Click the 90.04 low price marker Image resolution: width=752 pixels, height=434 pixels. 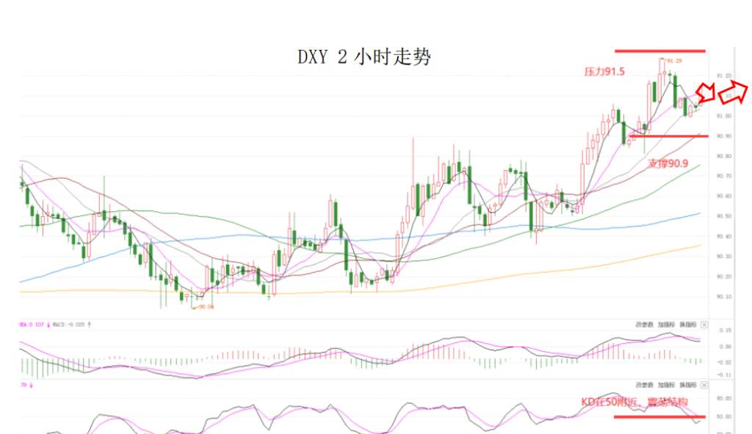pos(206,306)
